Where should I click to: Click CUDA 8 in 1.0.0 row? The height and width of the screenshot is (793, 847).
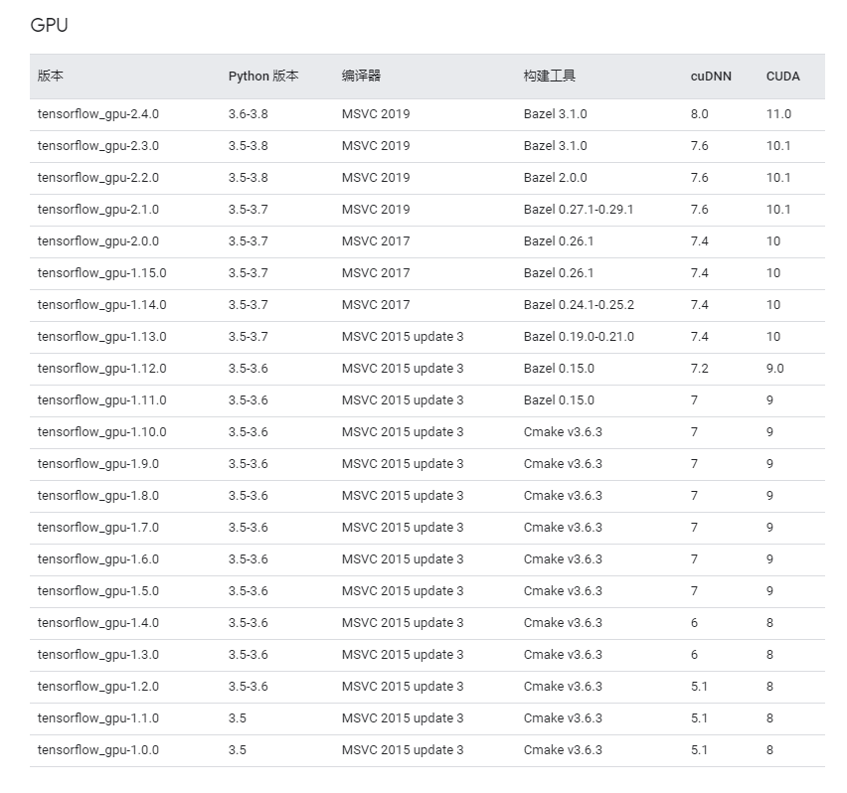pyautogui.click(x=769, y=750)
